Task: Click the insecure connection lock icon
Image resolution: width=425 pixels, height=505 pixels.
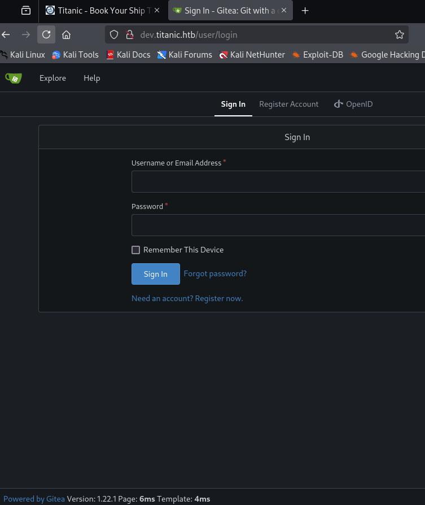Action: click(129, 34)
